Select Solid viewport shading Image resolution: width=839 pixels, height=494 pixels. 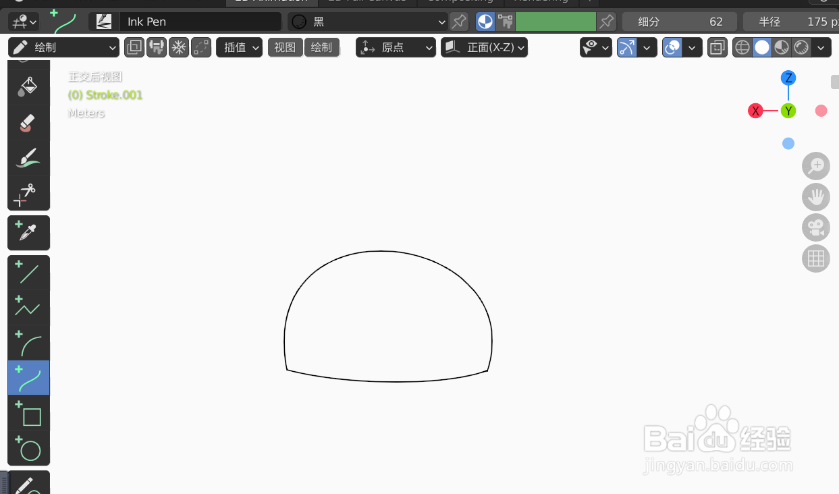point(762,47)
